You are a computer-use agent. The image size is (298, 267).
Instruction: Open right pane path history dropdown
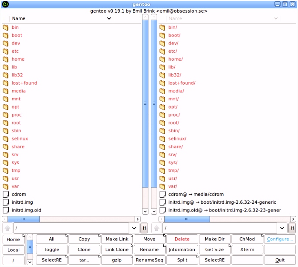(282, 228)
